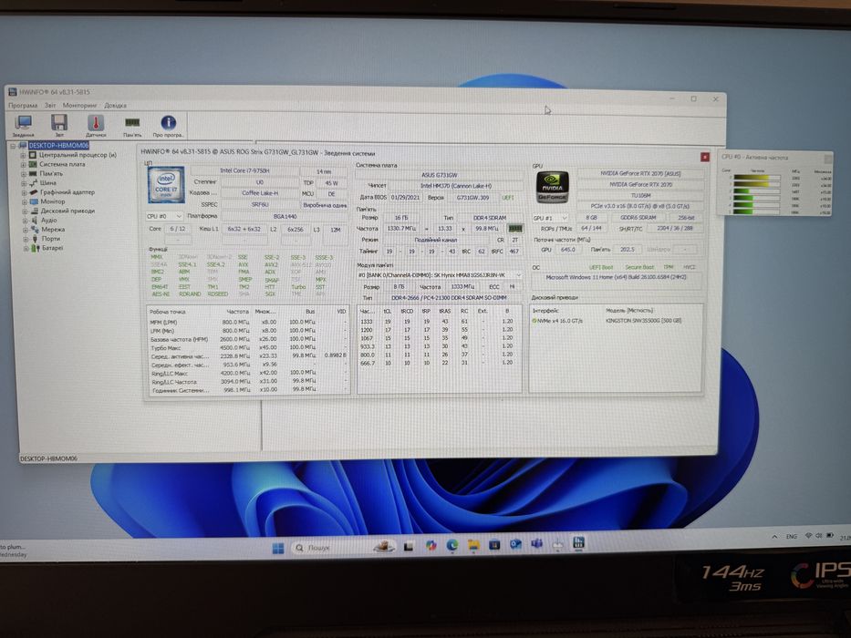Click the Wi-Fi network tray icon

point(808,536)
